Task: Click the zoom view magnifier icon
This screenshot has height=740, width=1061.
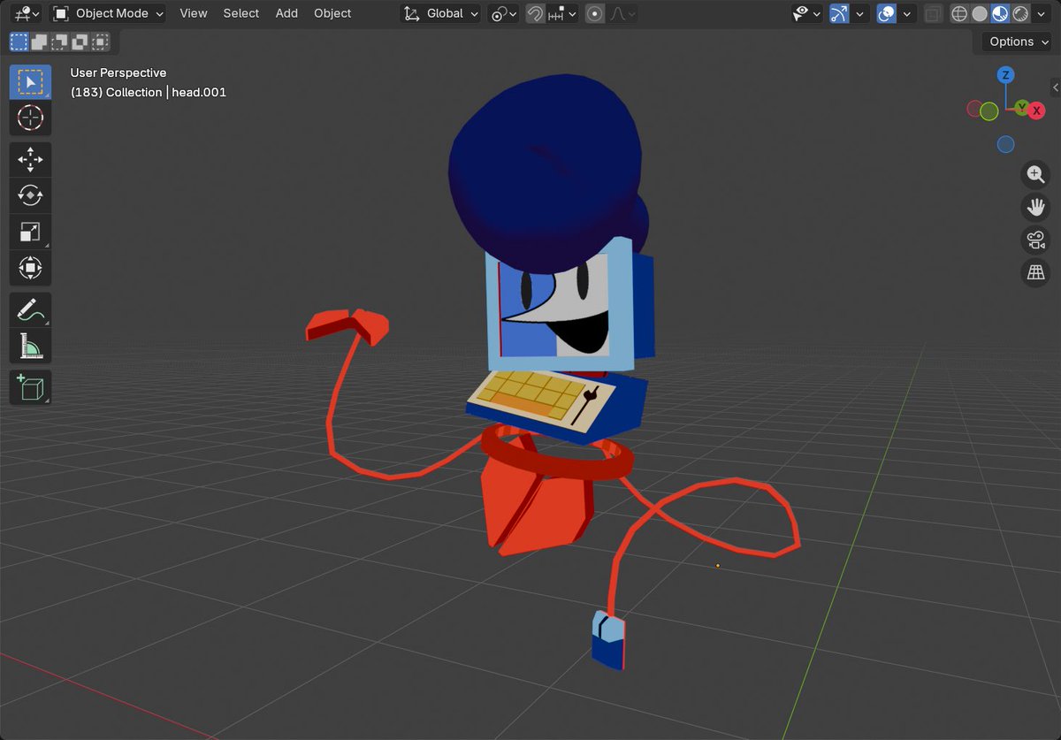Action: (1034, 174)
